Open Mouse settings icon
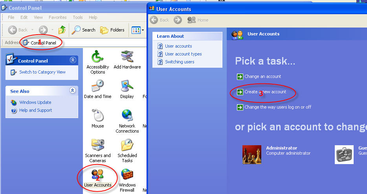This screenshot has height=194, width=367. click(x=97, y=118)
